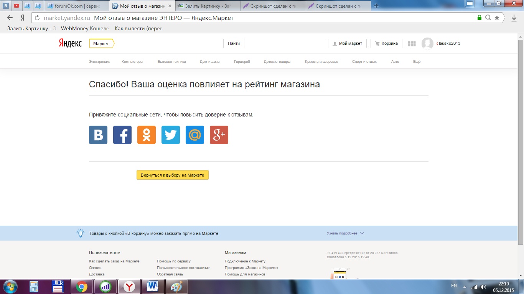Open the Оплата footer link

click(95, 268)
